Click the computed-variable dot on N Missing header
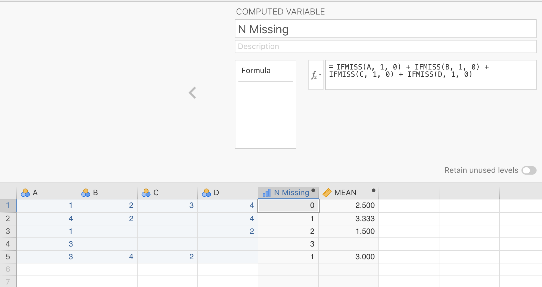 [313, 191]
